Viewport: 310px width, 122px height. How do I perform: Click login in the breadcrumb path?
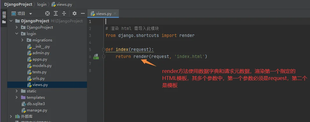42,4
